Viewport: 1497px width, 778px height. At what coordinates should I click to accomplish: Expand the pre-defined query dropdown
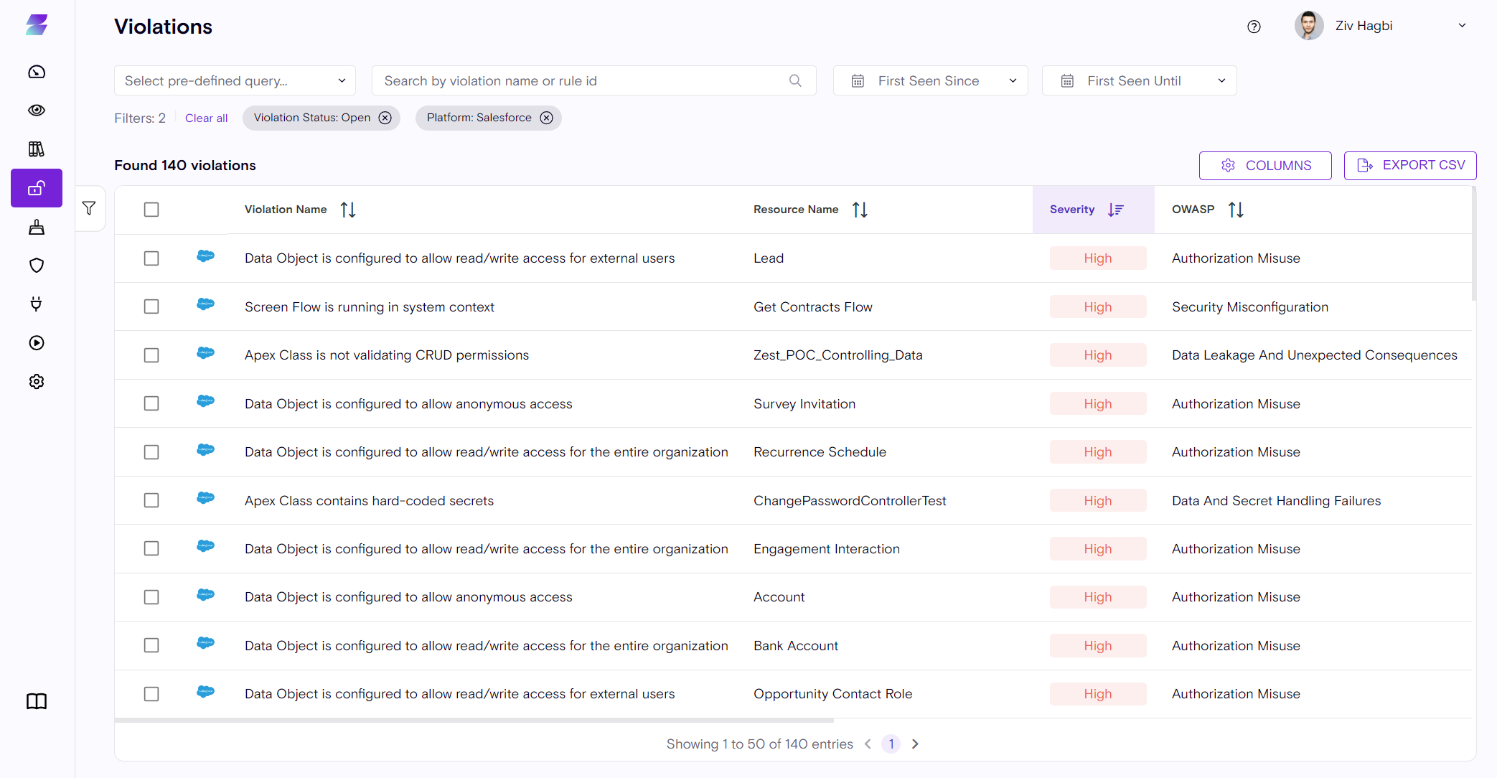click(235, 80)
